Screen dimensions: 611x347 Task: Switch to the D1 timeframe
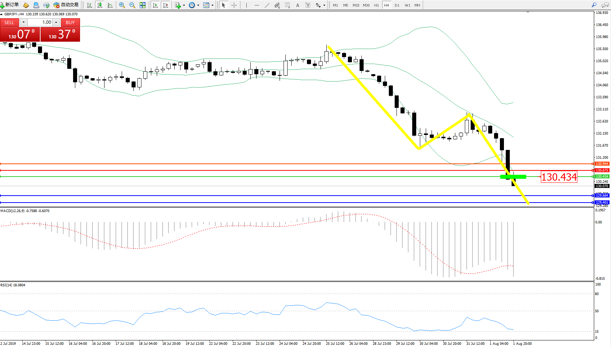pos(397,5)
